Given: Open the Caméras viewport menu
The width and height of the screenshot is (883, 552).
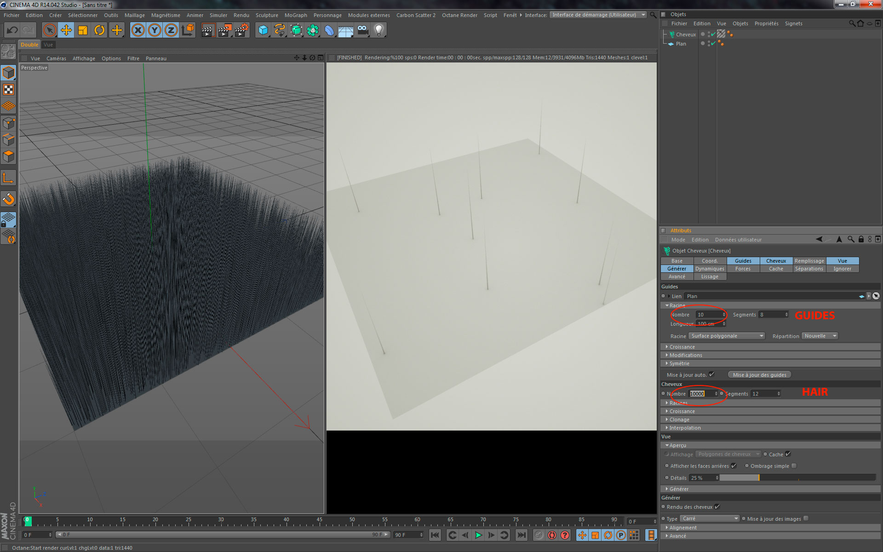Looking at the screenshot, I should point(56,58).
